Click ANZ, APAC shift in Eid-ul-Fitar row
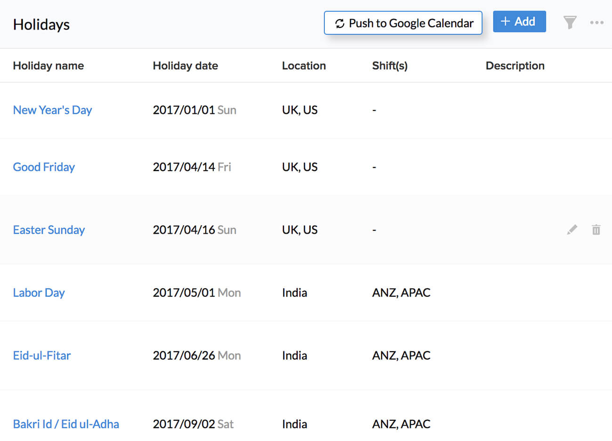The width and height of the screenshot is (612, 441). click(401, 355)
